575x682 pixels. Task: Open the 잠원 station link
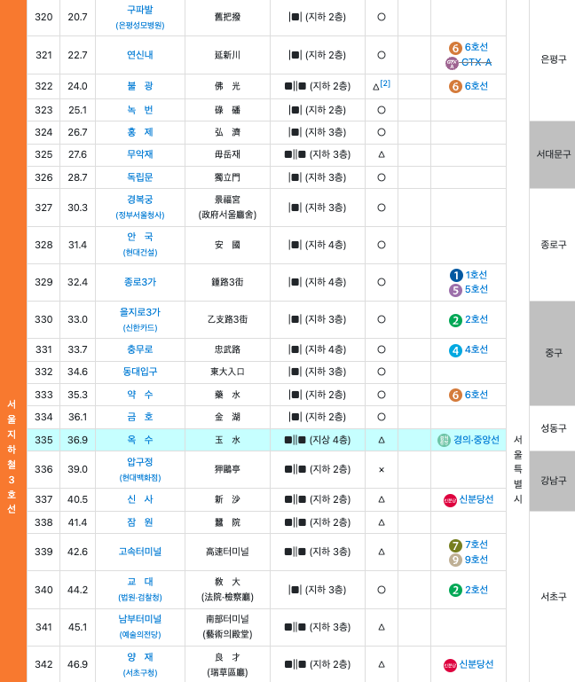139,522
